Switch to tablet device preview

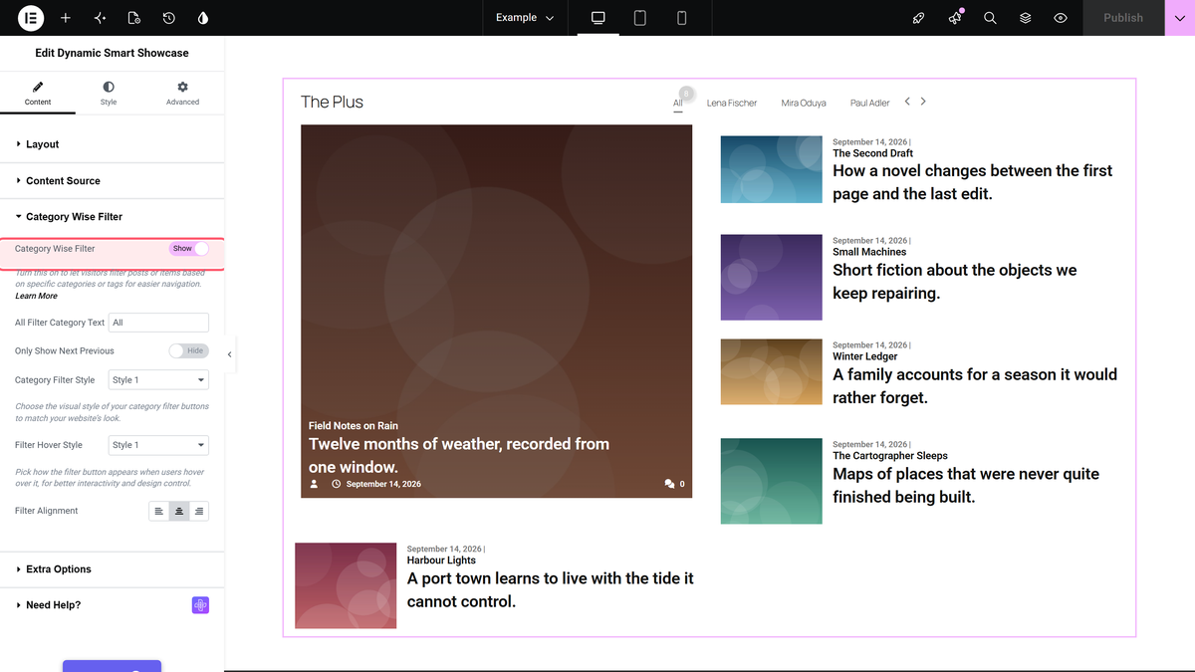point(640,18)
